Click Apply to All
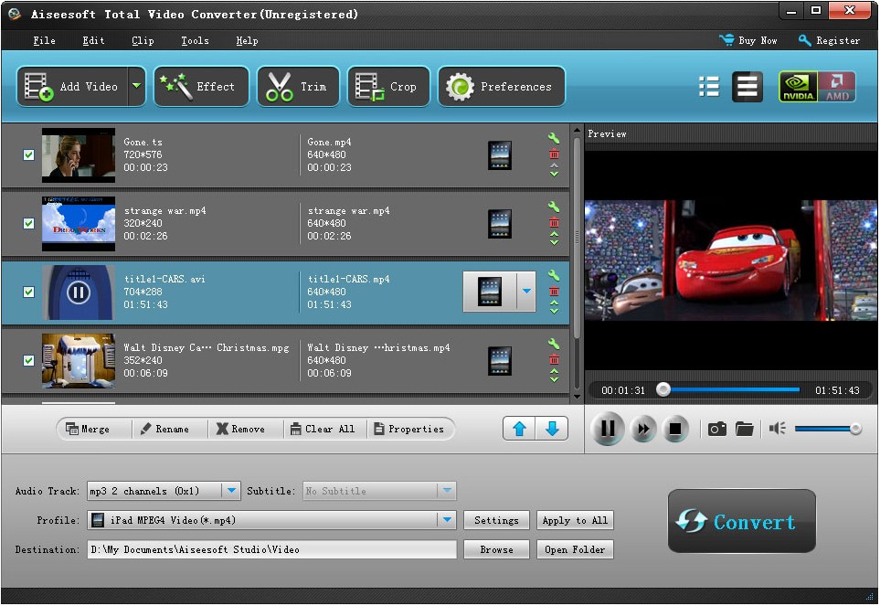The height and width of the screenshot is (606, 880). click(575, 520)
